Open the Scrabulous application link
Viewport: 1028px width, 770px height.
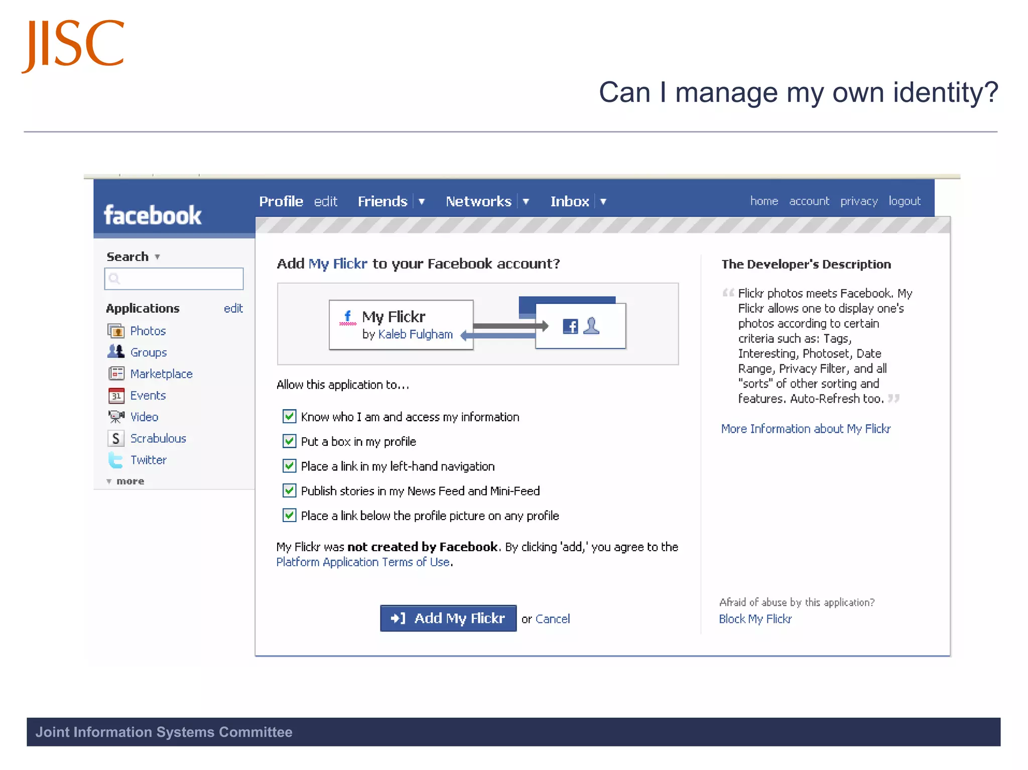[158, 438]
